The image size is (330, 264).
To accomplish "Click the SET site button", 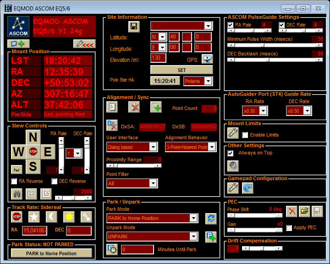I will point(181,70).
